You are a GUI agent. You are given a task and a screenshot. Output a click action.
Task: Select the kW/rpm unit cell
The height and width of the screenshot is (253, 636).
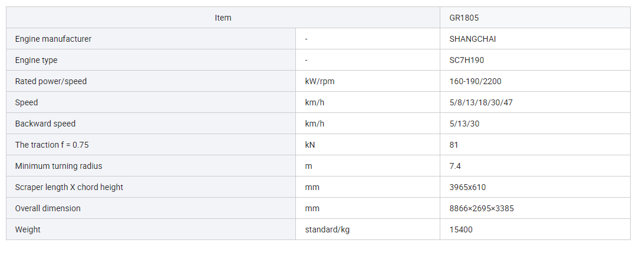point(367,81)
